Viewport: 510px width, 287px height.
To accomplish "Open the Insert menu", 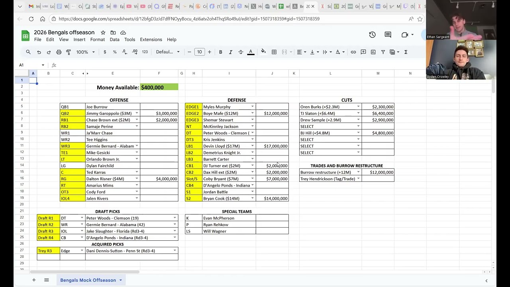I will click(x=79, y=39).
